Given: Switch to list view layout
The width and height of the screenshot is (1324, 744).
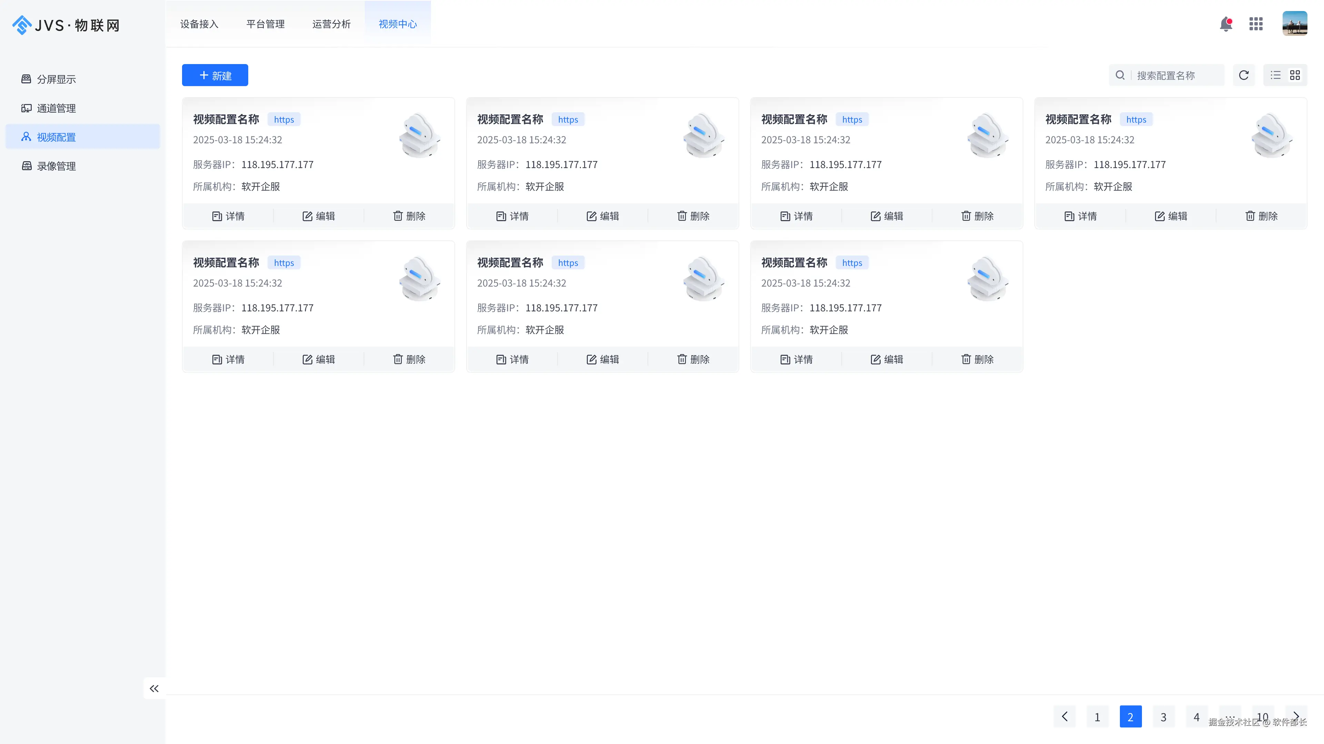Looking at the screenshot, I should click(1275, 75).
